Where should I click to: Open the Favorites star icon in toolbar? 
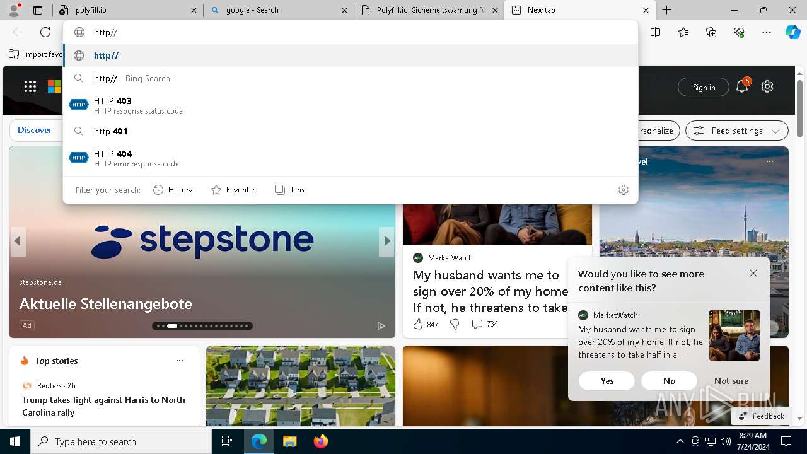tap(683, 32)
